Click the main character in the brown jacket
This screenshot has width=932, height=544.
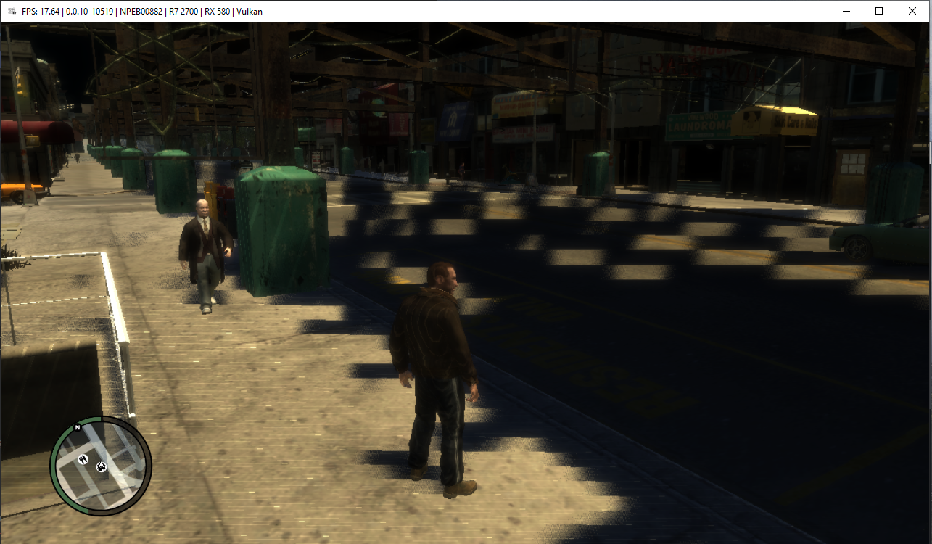tap(435, 379)
